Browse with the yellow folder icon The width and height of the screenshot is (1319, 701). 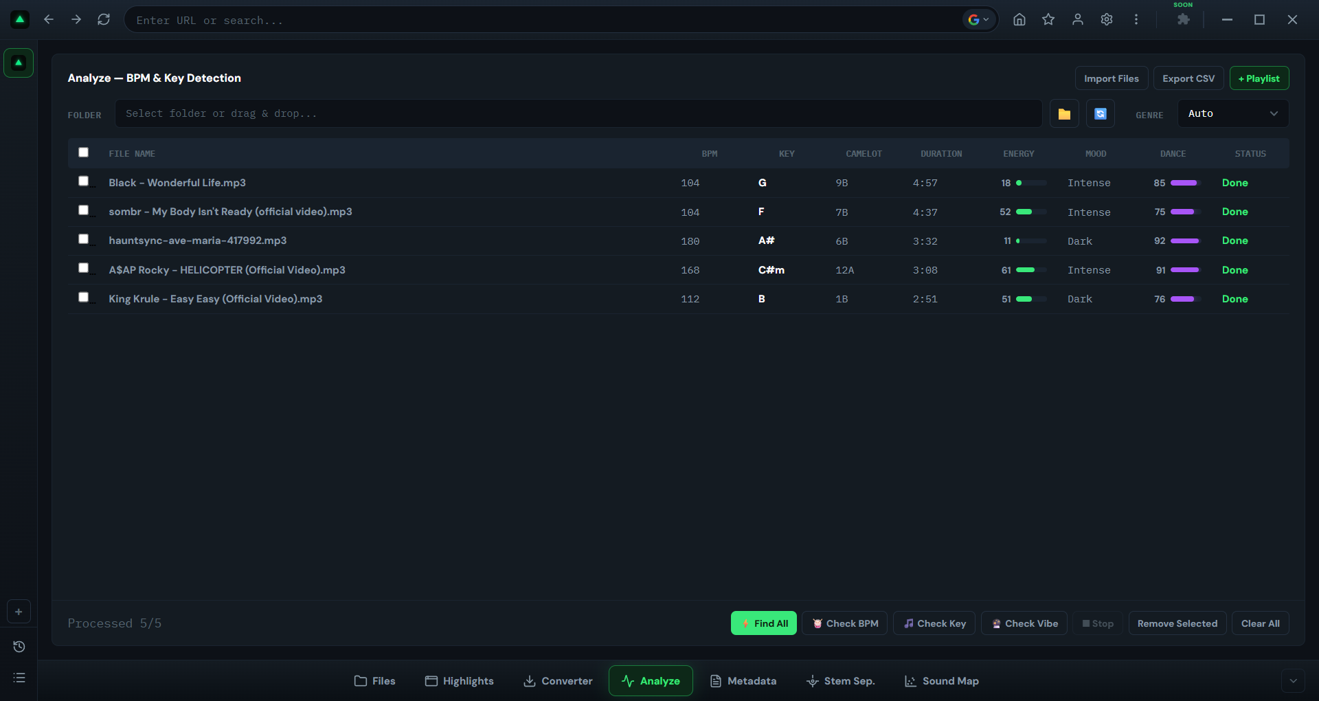pyautogui.click(x=1064, y=113)
